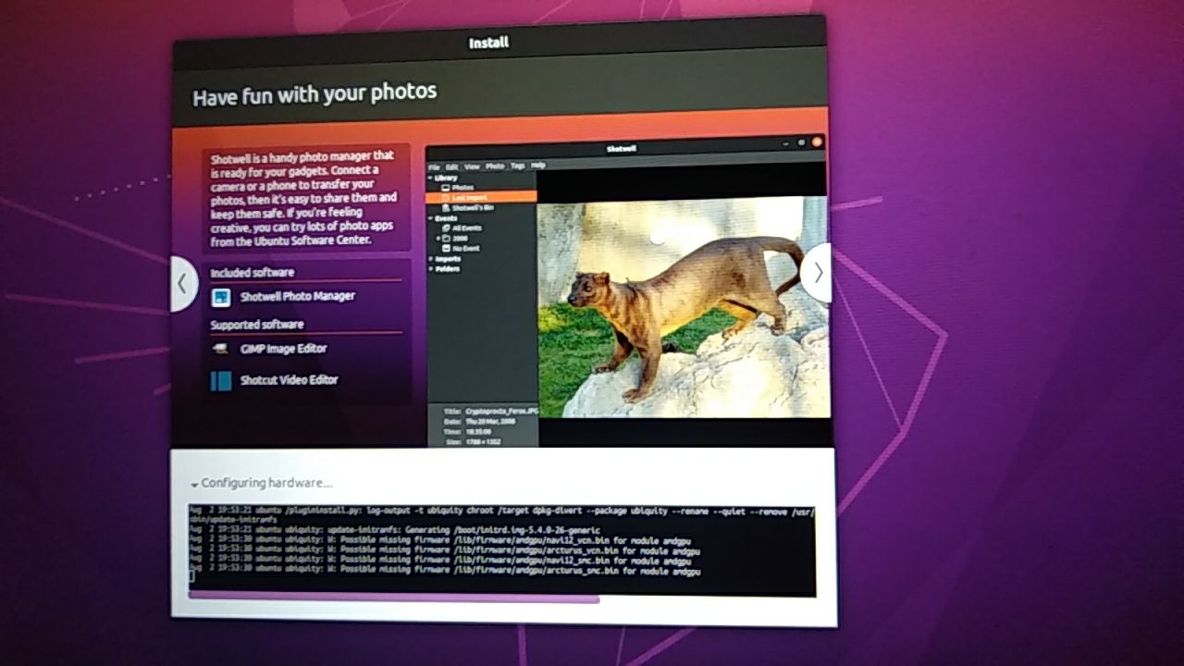The width and height of the screenshot is (1184, 666).
Task: Click the GIMP Image Editor icon
Action: click(x=220, y=349)
